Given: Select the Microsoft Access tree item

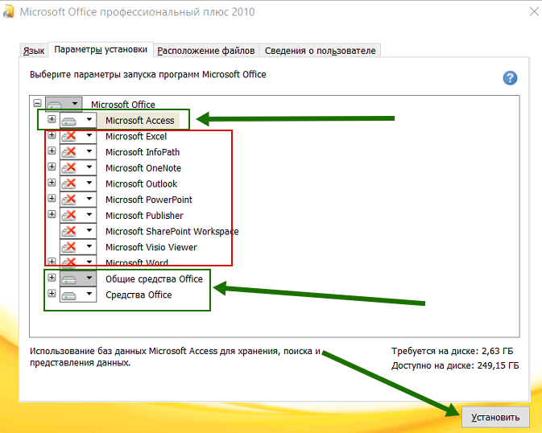Looking at the screenshot, I should [139, 120].
